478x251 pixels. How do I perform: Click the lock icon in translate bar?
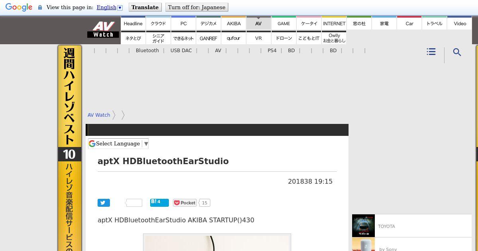(40, 8)
